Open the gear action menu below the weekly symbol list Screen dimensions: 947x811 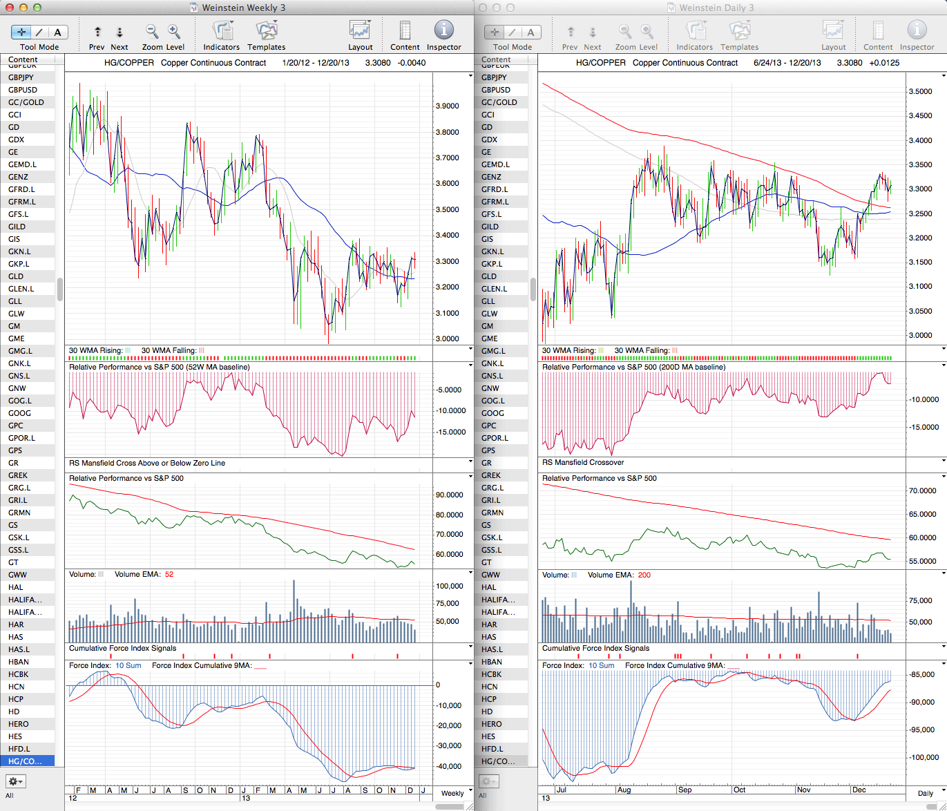pyautogui.click(x=16, y=781)
